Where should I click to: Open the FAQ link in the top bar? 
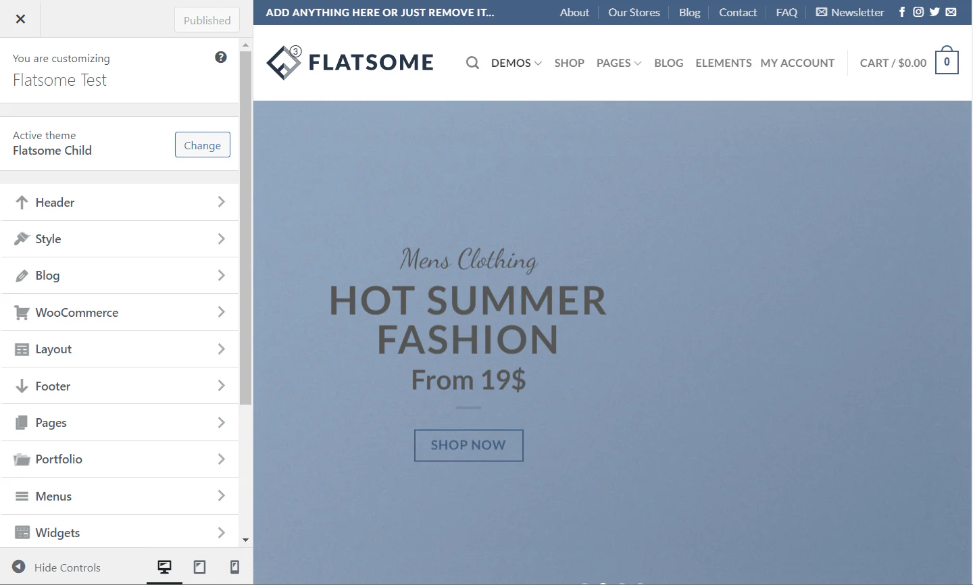[786, 11]
